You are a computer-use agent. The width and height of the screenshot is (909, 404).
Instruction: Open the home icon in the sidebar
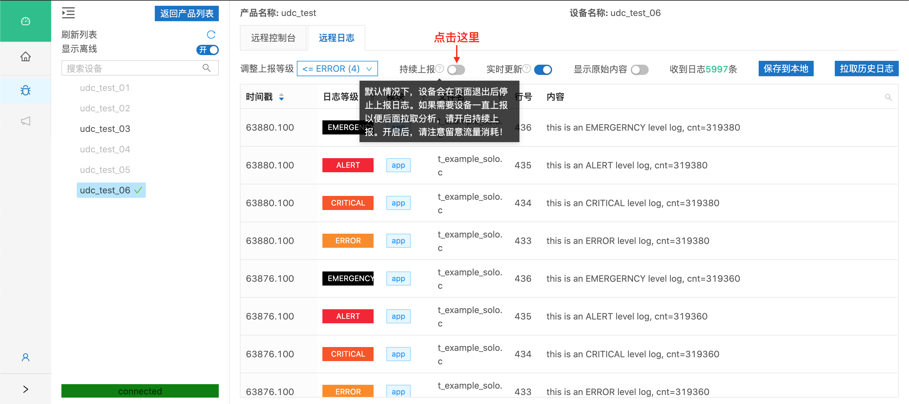click(x=25, y=57)
